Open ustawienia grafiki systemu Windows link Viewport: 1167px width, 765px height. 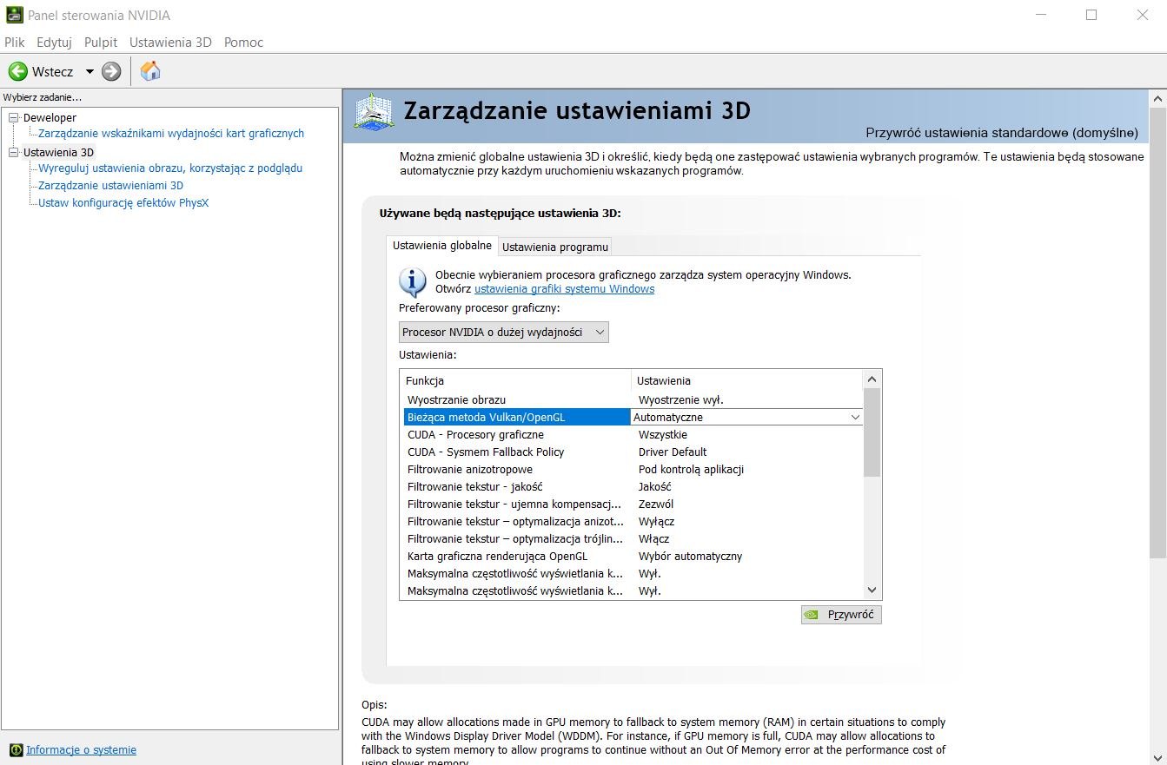point(565,288)
